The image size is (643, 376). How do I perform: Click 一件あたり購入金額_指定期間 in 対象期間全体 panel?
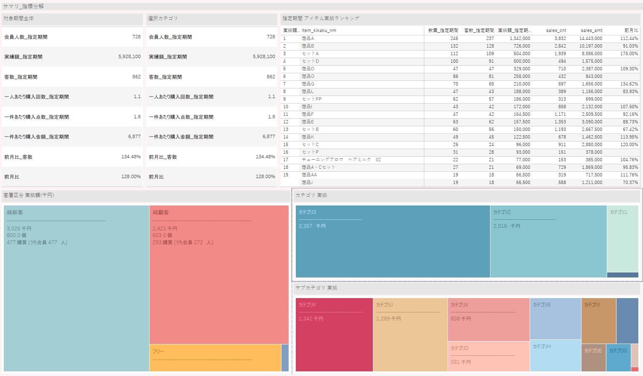tap(37, 137)
